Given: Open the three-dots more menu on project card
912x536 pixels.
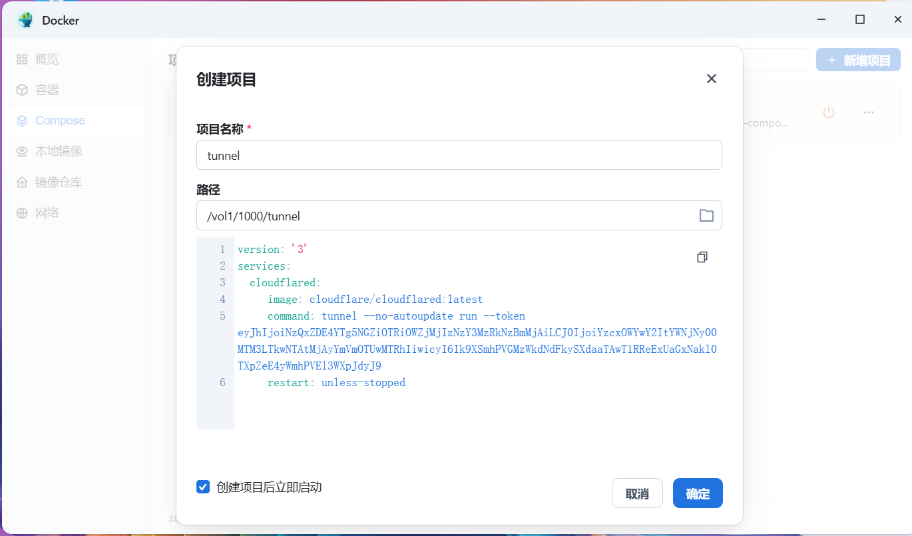Looking at the screenshot, I should 869,113.
